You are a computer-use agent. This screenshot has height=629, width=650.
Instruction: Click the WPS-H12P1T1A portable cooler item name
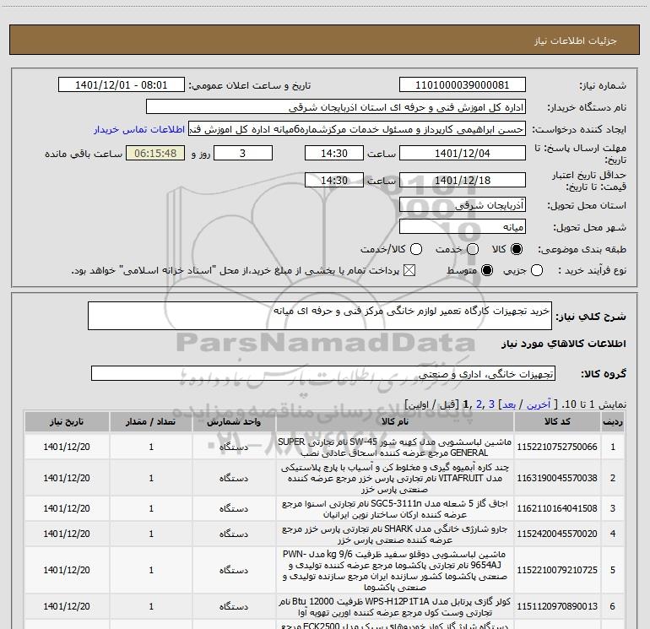pyautogui.click(x=395, y=606)
